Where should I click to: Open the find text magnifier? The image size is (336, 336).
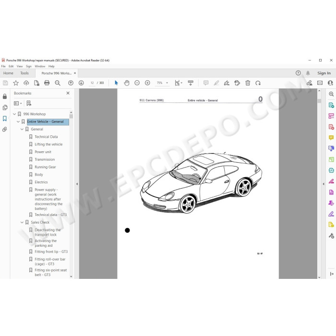pyautogui.click(x=58, y=83)
